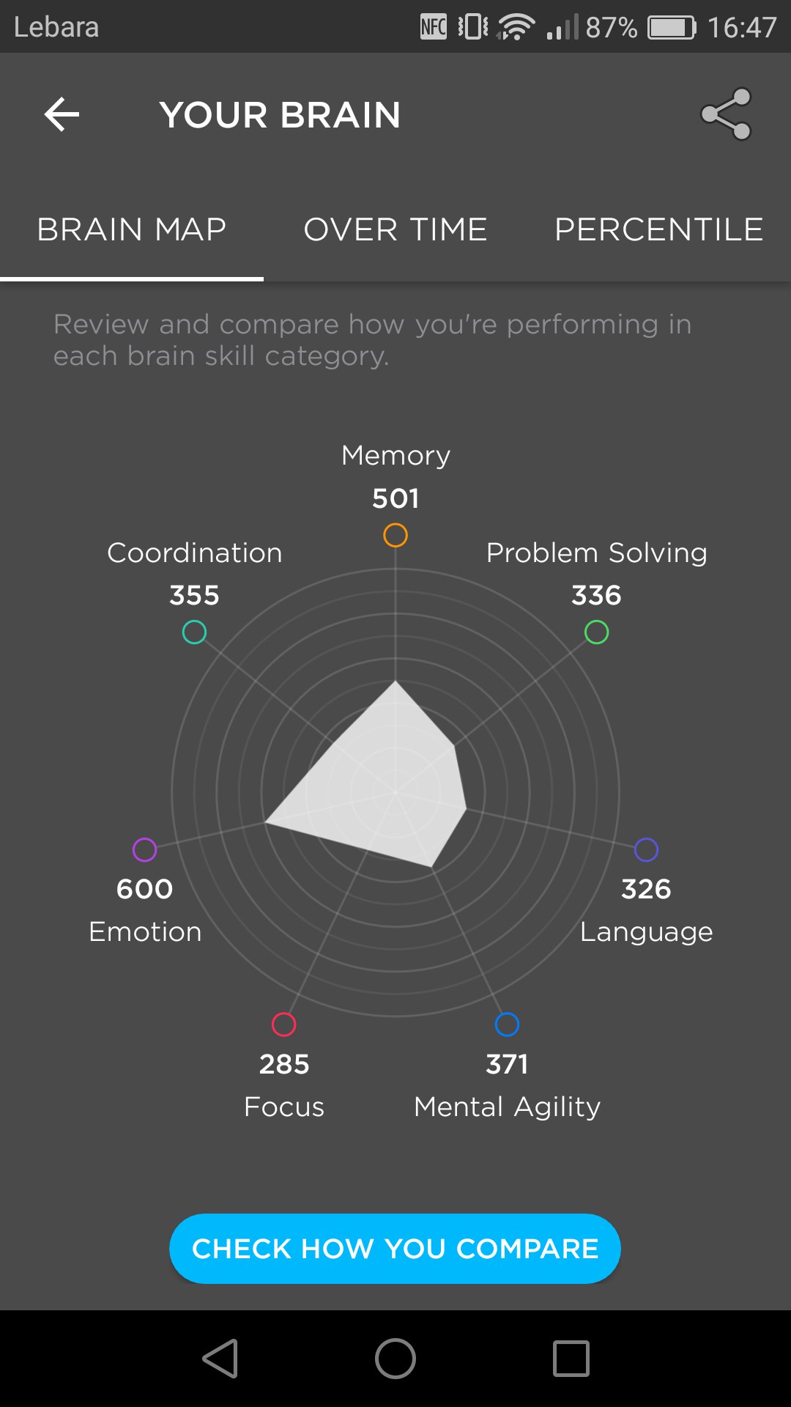Open the Percentile tab

point(658,230)
